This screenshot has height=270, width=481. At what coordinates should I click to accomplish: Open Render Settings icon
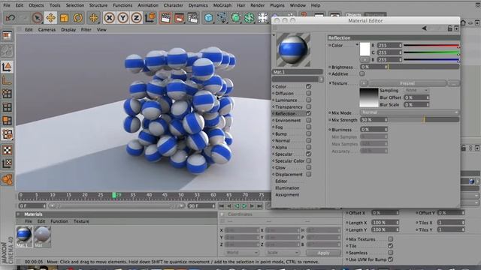[192, 18]
